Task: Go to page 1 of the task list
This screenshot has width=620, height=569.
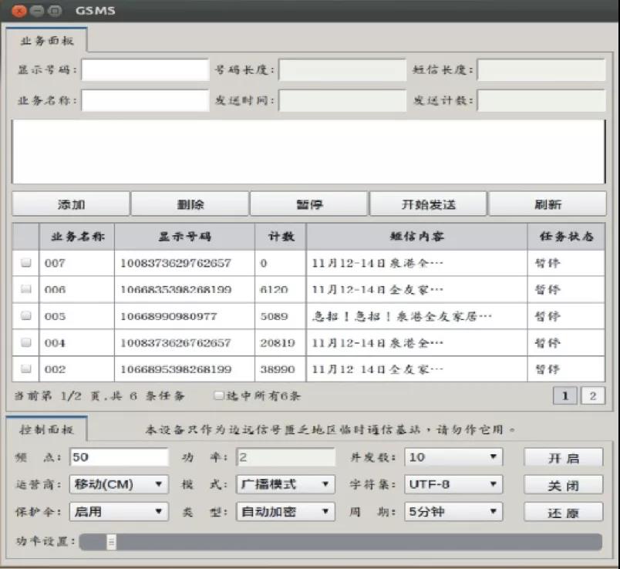Action: tap(564, 396)
